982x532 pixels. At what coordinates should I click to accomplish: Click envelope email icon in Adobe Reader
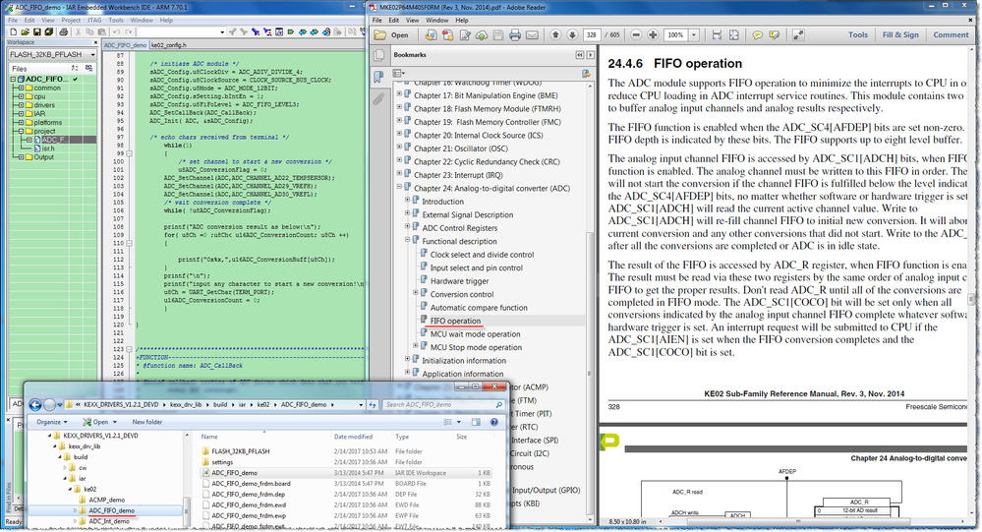[x=532, y=35]
